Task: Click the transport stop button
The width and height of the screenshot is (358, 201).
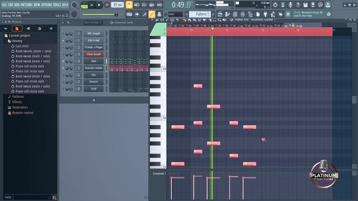Action: [x=99, y=5]
